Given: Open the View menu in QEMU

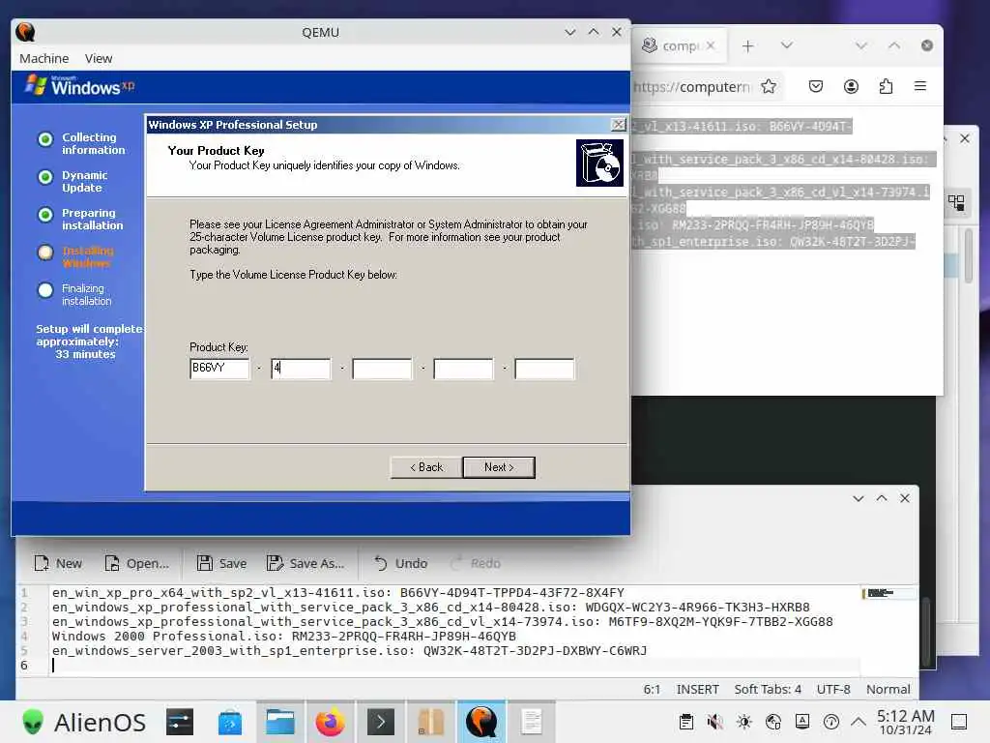Looking at the screenshot, I should pos(99,58).
